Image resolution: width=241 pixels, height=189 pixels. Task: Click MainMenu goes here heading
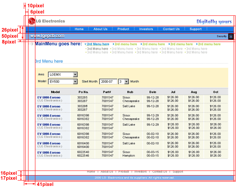tap(58, 44)
